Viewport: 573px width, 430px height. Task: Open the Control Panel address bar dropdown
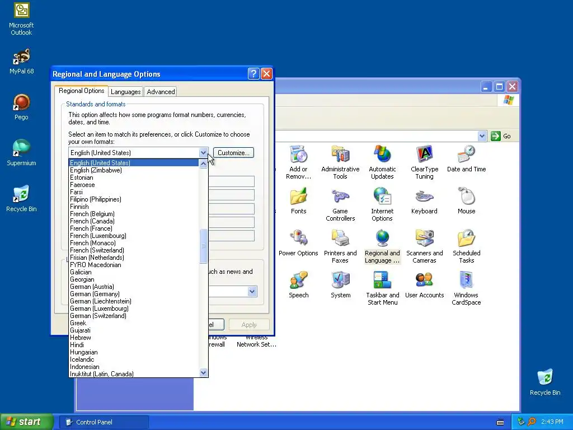482,136
